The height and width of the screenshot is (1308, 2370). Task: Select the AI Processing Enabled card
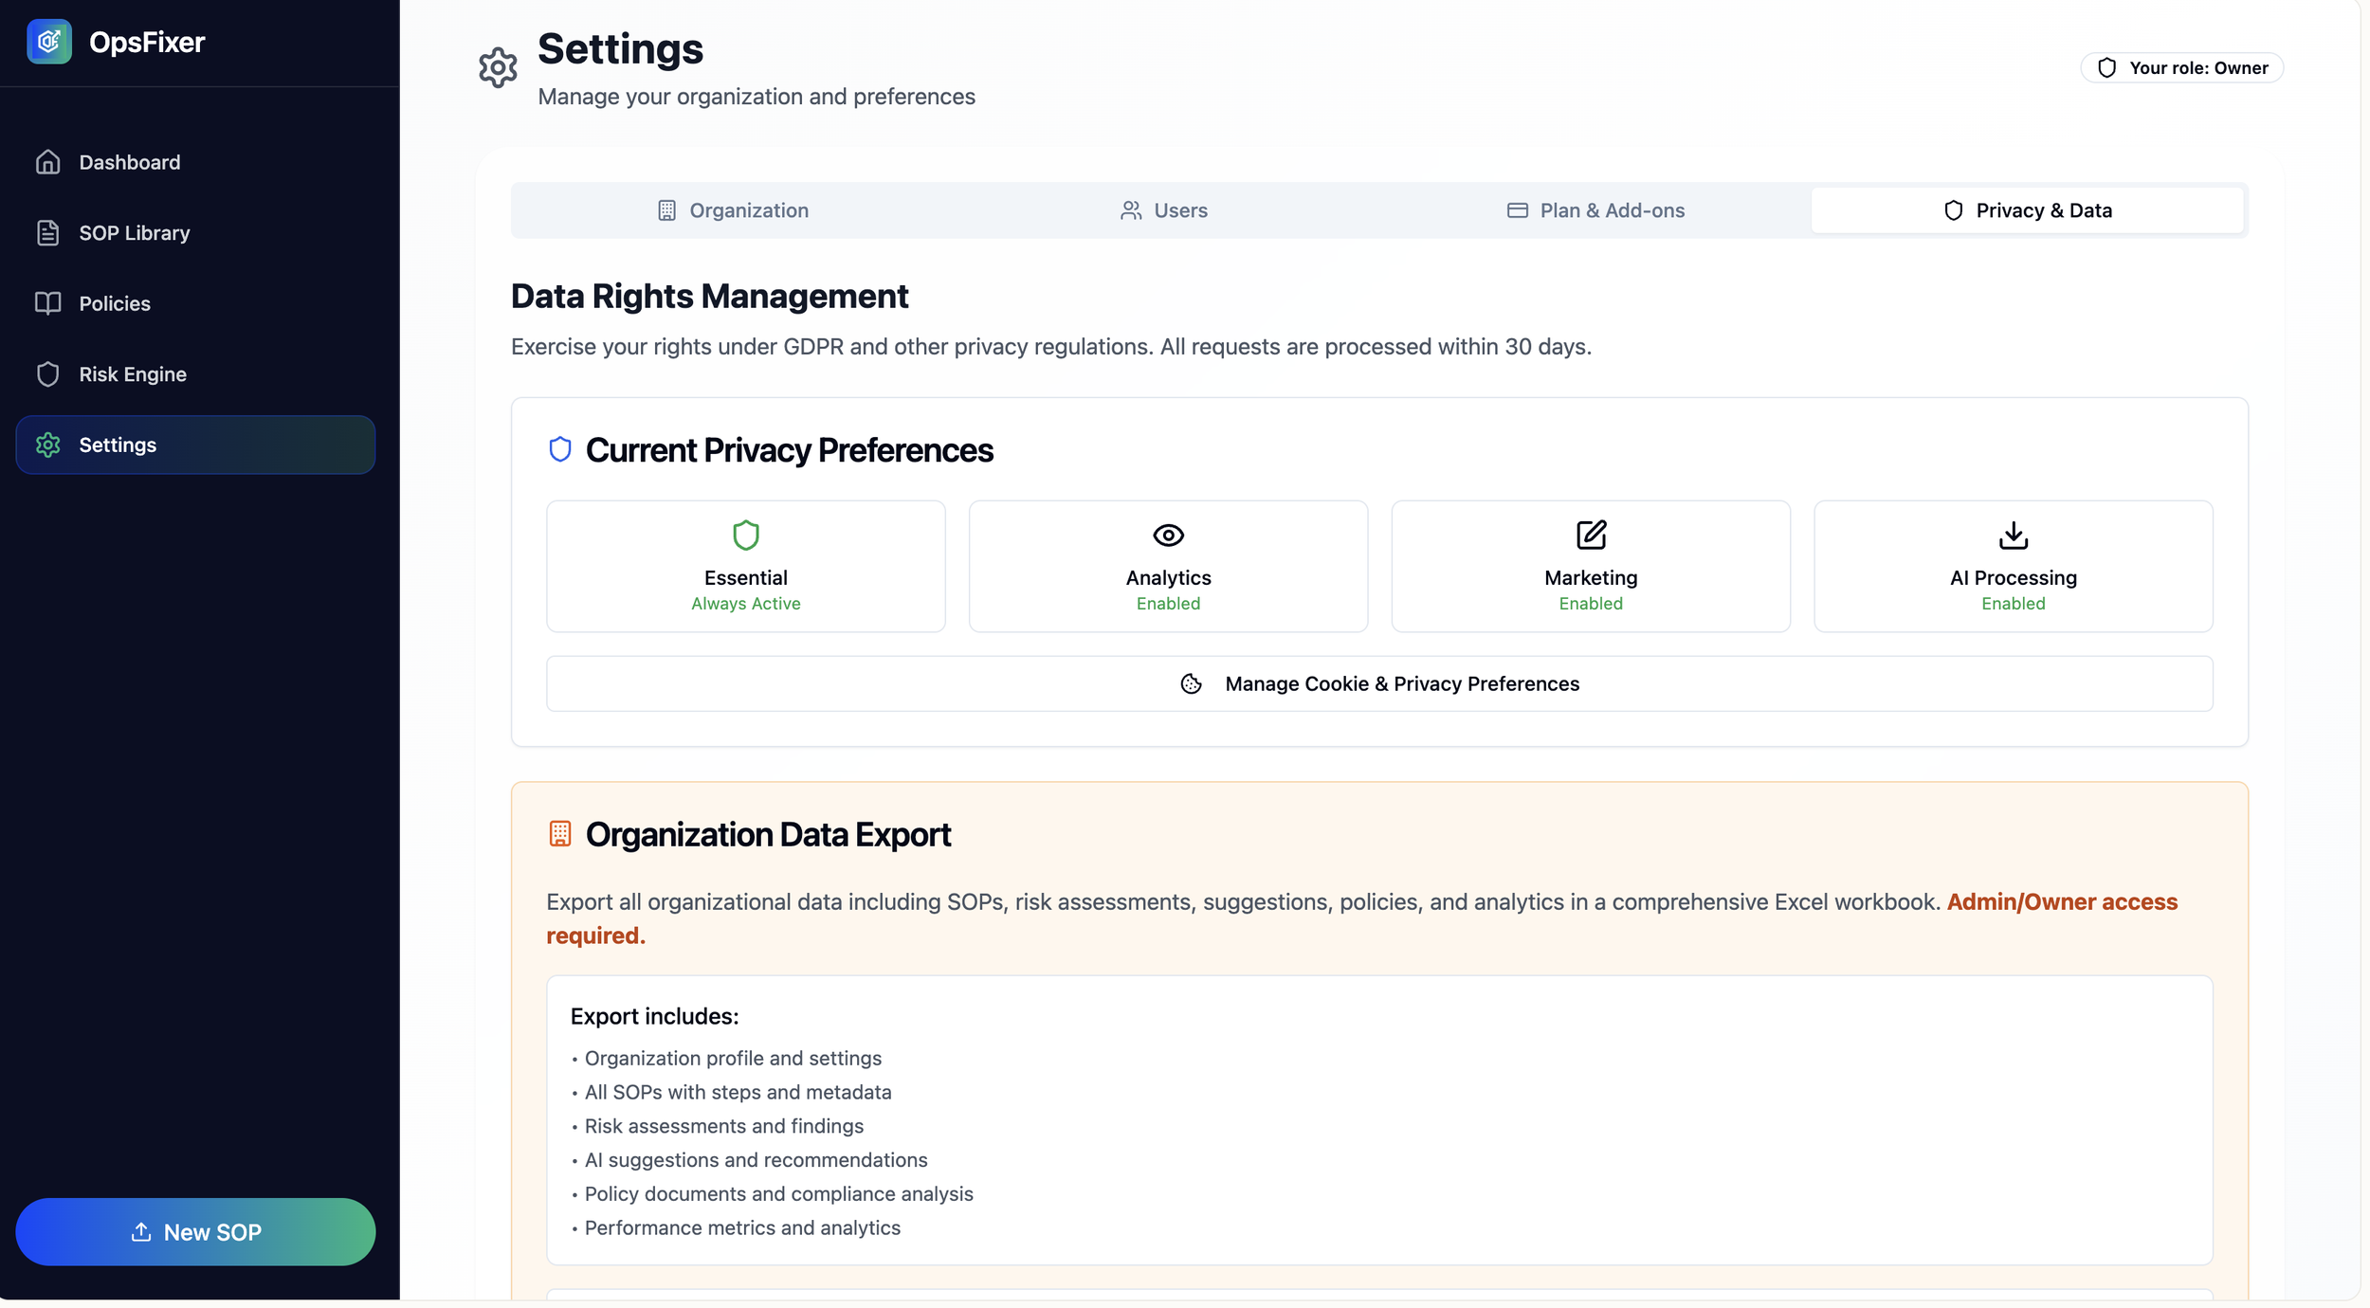(2013, 567)
